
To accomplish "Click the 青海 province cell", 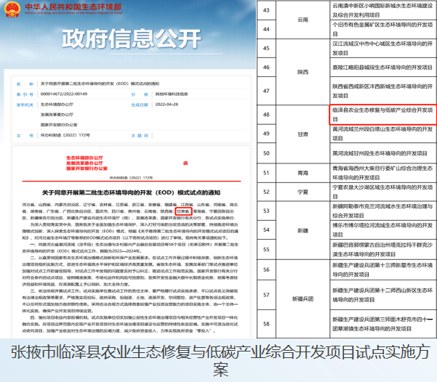I will click(302, 173).
